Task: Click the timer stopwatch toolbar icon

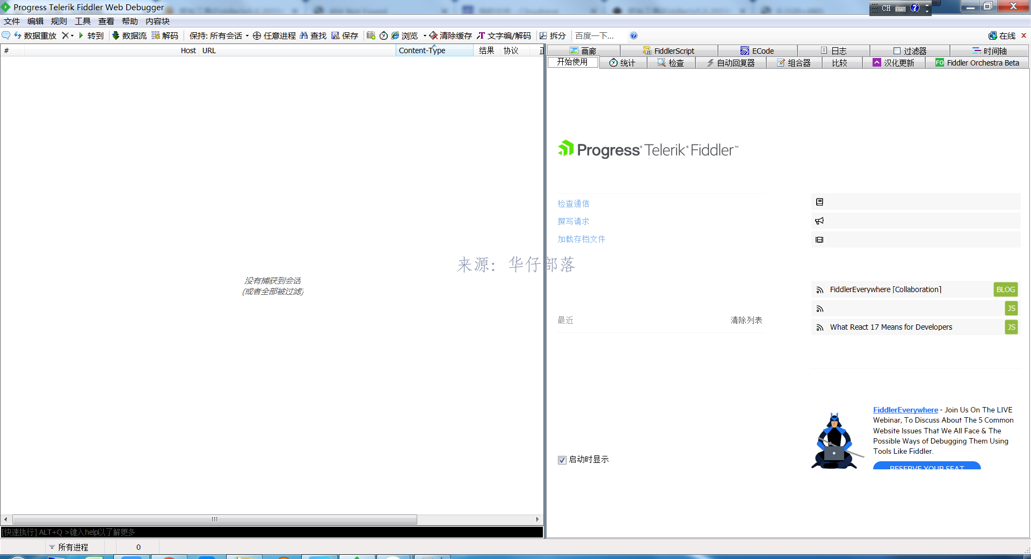Action: tap(383, 35)
